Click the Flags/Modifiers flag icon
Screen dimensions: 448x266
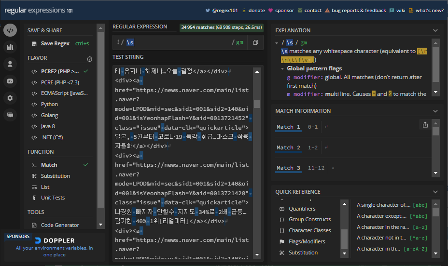[x=282, y=241]
